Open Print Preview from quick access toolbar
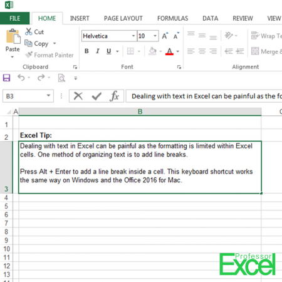Screen dimensions: 282x282 (61, 78)
